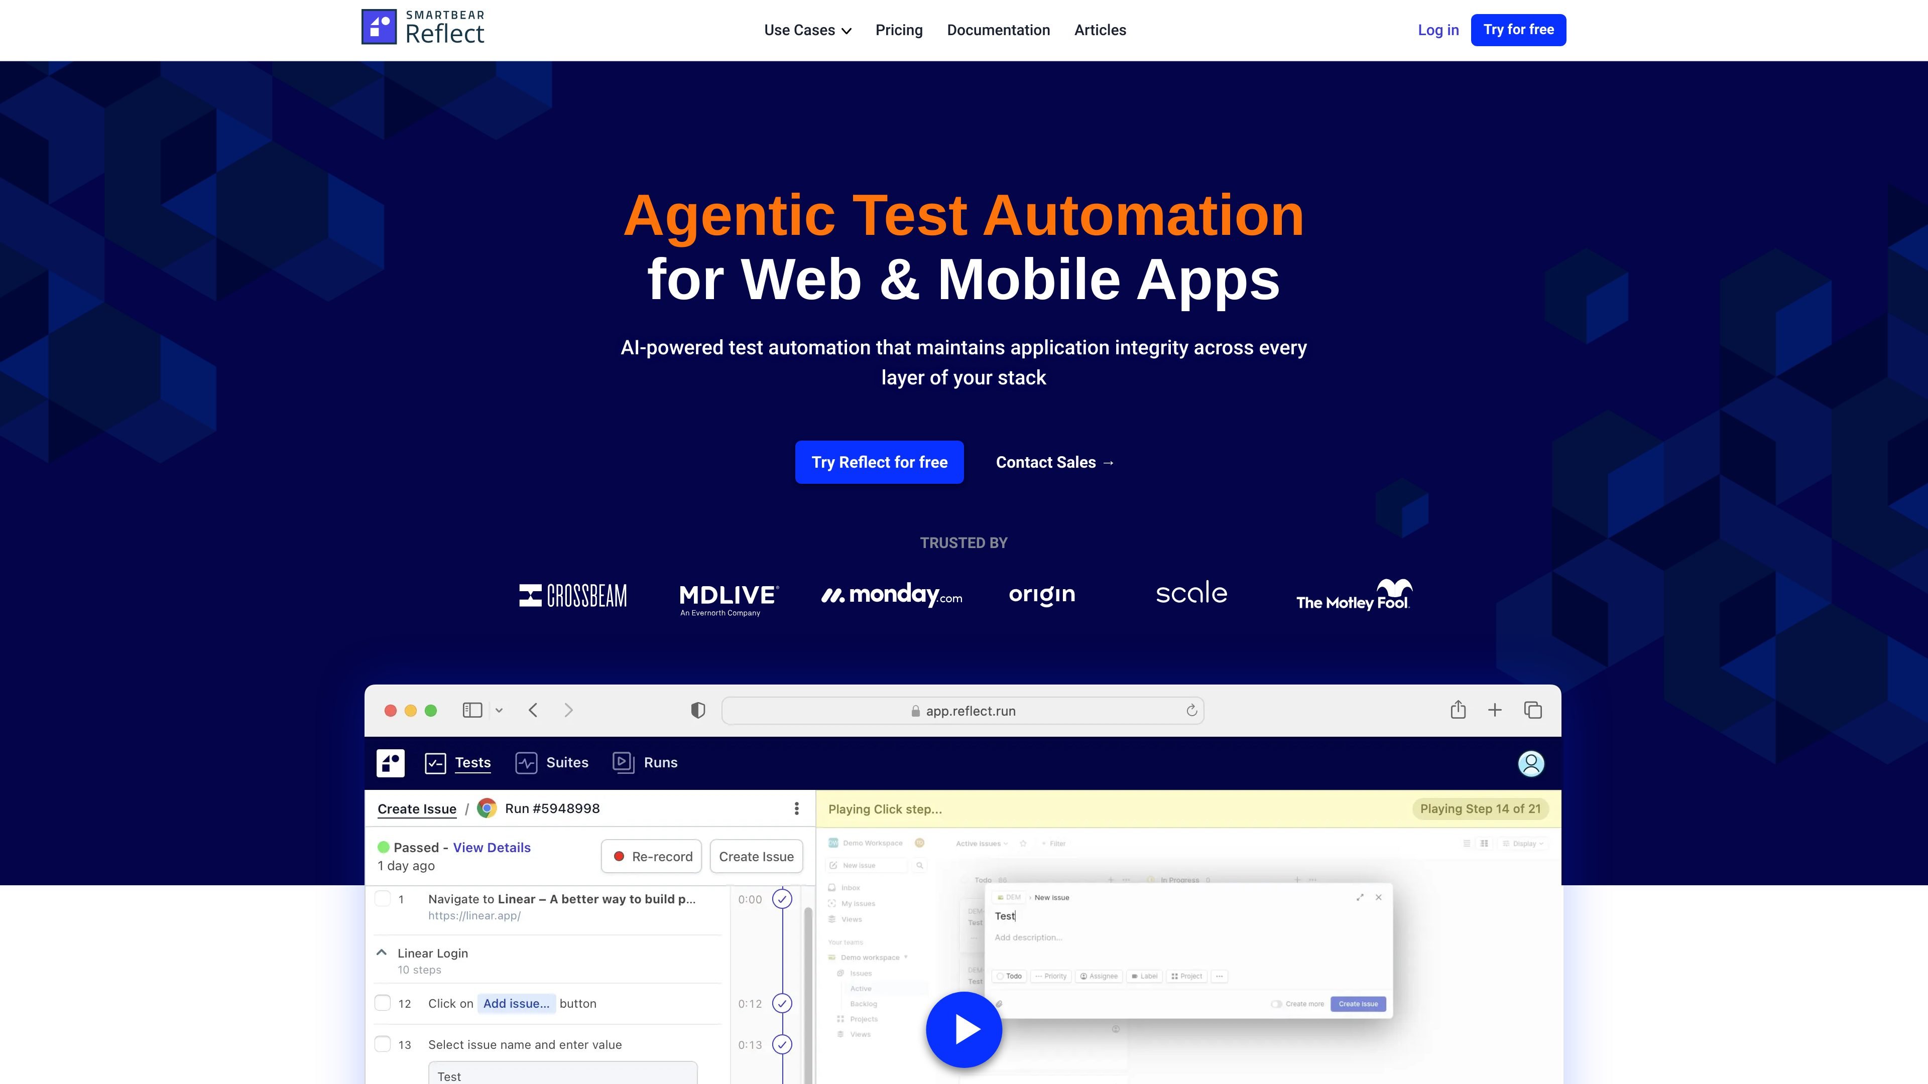Click the scale logo
This screenshot has height=1084, width=1928.
click(1191, 593)
